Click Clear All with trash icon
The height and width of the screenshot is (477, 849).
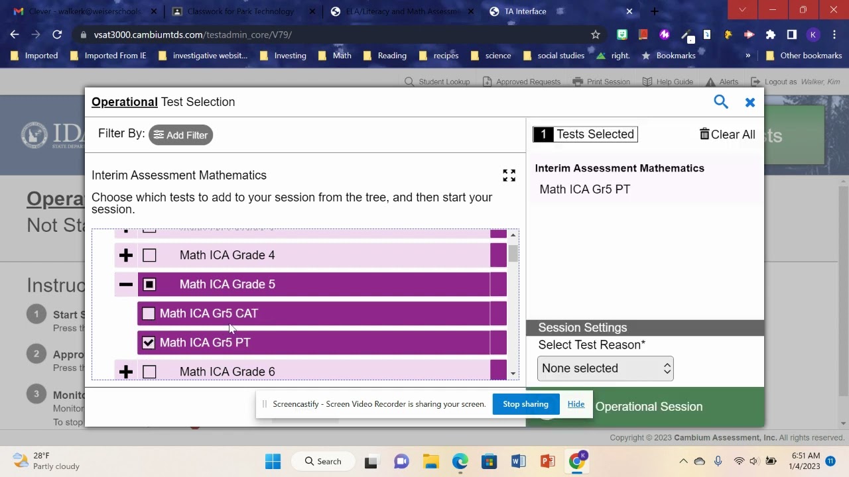pyautogui.click(x=728, y=134)
